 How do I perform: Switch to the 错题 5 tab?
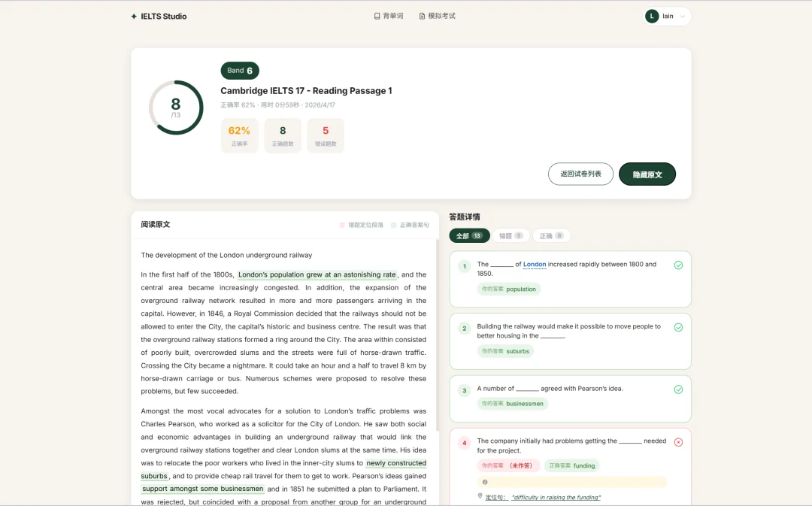coord(511,235)
